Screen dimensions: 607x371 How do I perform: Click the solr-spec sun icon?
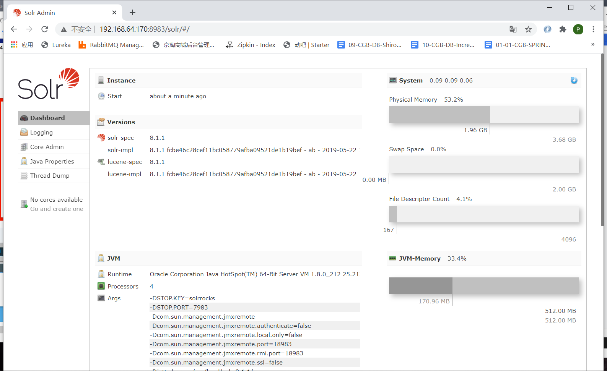coord(101,138)
